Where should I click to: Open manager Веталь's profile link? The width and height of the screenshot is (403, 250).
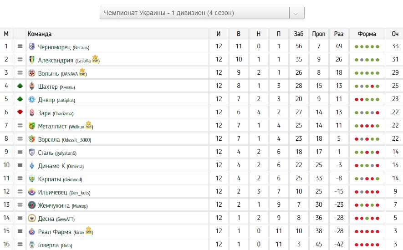tap(81, 47)
